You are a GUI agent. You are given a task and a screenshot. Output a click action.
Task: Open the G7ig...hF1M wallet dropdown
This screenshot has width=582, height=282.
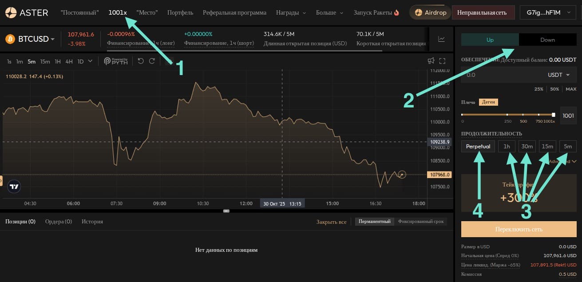click(x=549, y=12)
